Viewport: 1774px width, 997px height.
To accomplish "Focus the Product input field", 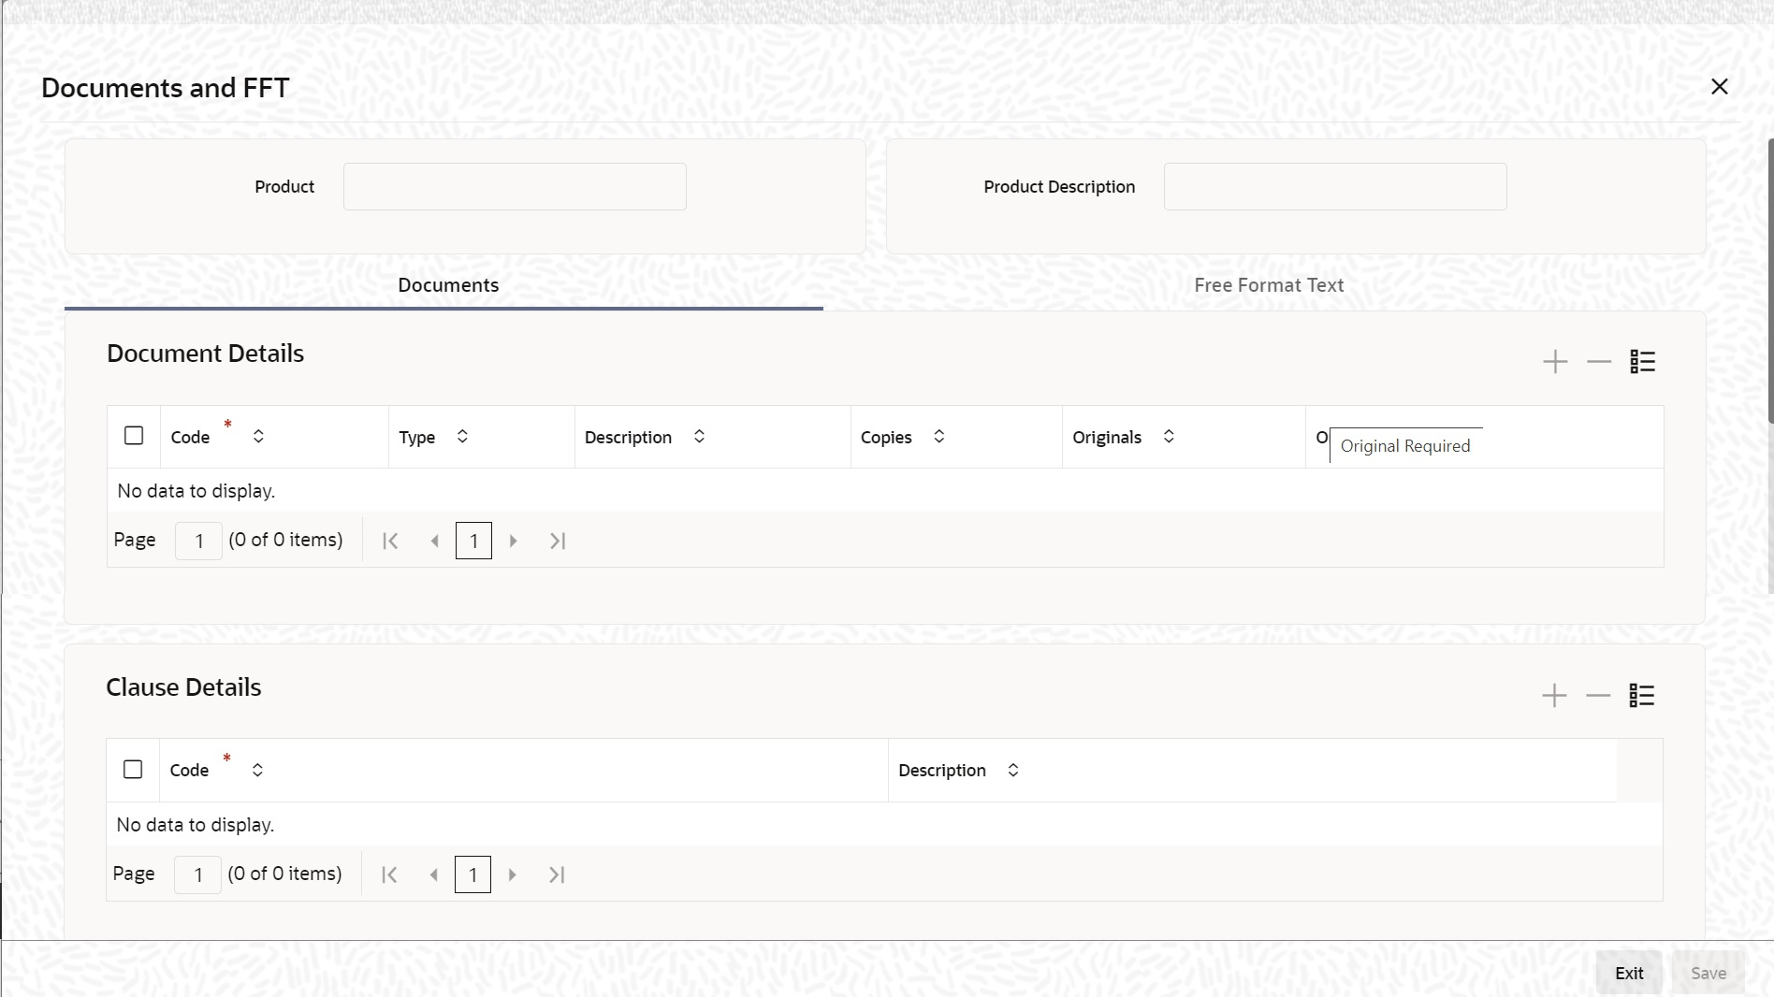I will (515, 186).
